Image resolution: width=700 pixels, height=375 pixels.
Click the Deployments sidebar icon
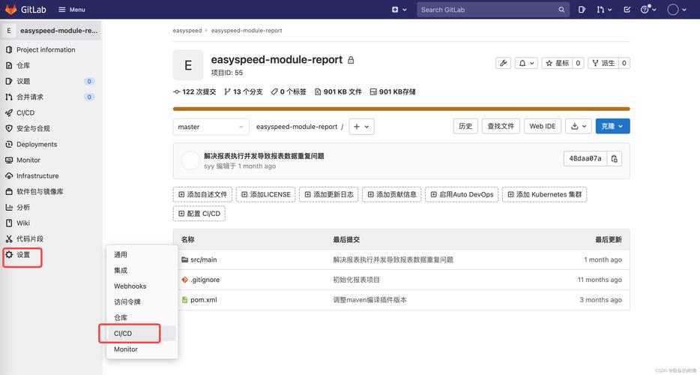coord(9,144)
